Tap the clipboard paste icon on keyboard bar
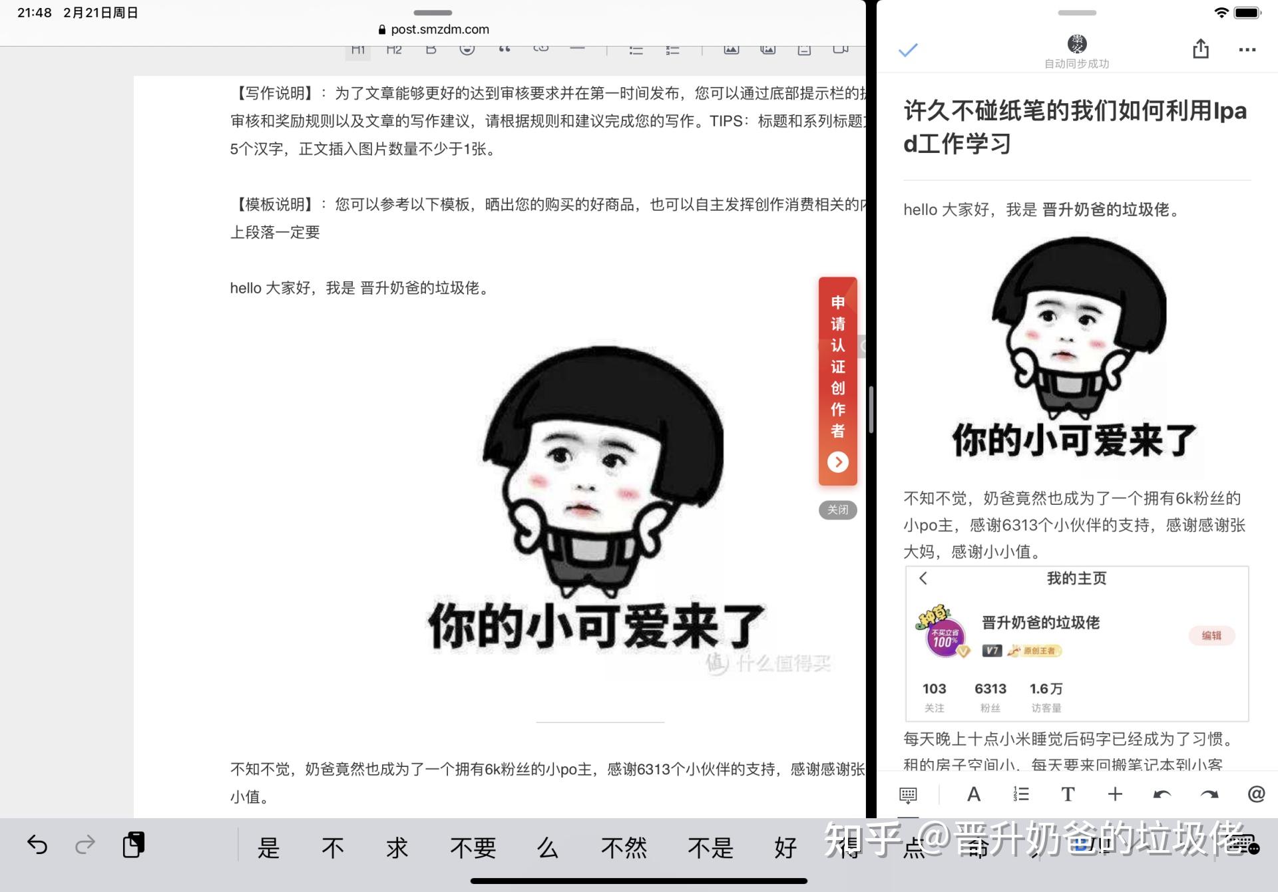This screenshot has height=892, width=1278. pos(134,845)
